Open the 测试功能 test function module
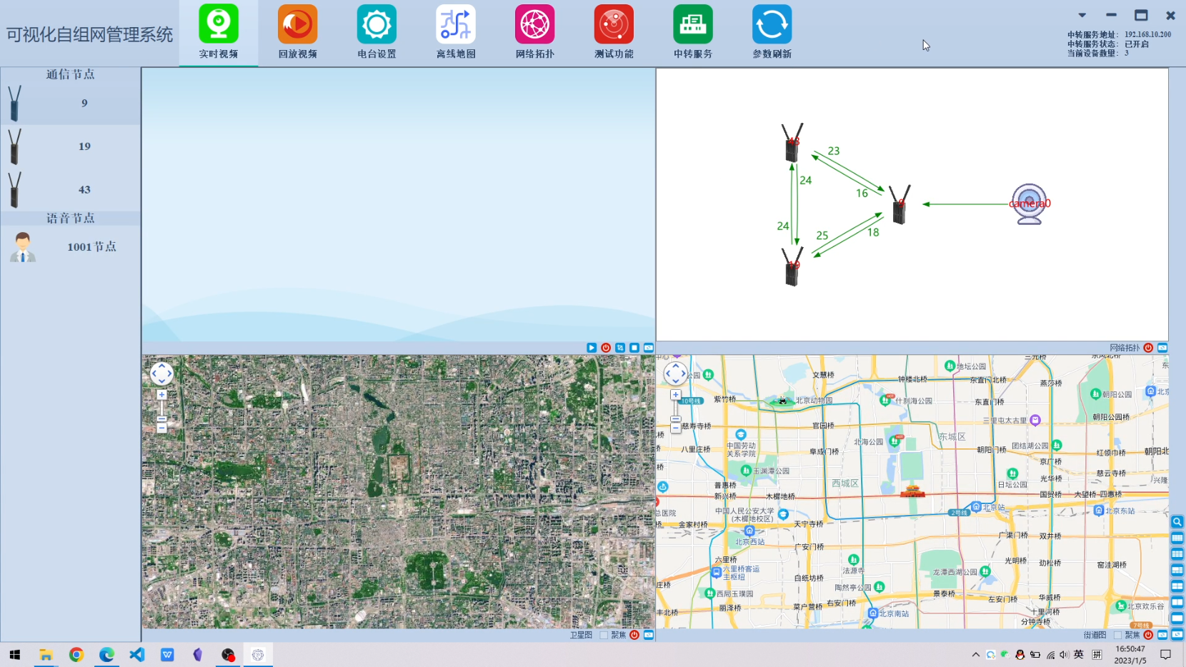The image size is (1186, 667). click(614, 33)
